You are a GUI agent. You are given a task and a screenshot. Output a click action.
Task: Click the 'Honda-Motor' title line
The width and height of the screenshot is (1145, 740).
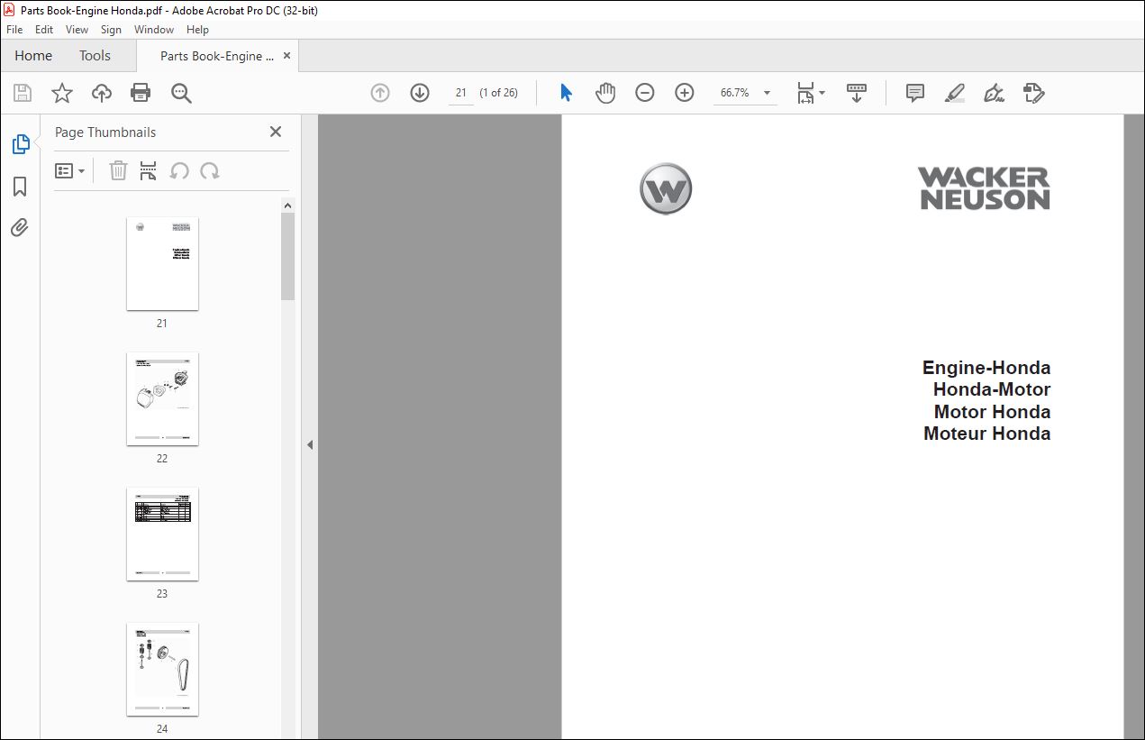[x=992, y=389]
